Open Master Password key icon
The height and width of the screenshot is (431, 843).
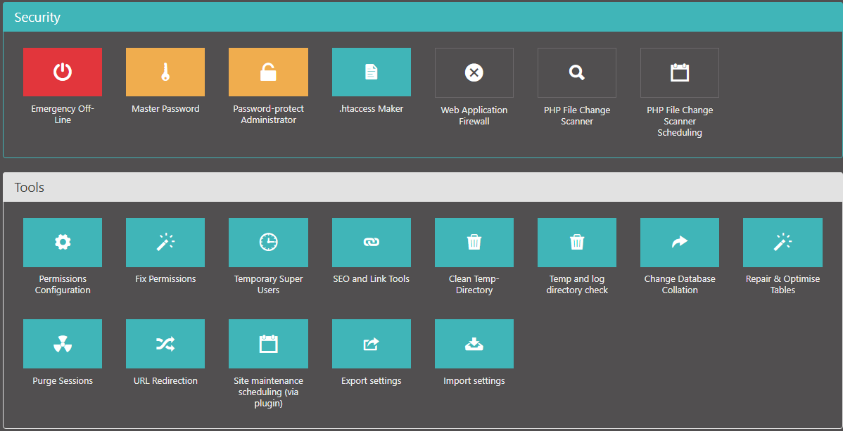[165, 72]
